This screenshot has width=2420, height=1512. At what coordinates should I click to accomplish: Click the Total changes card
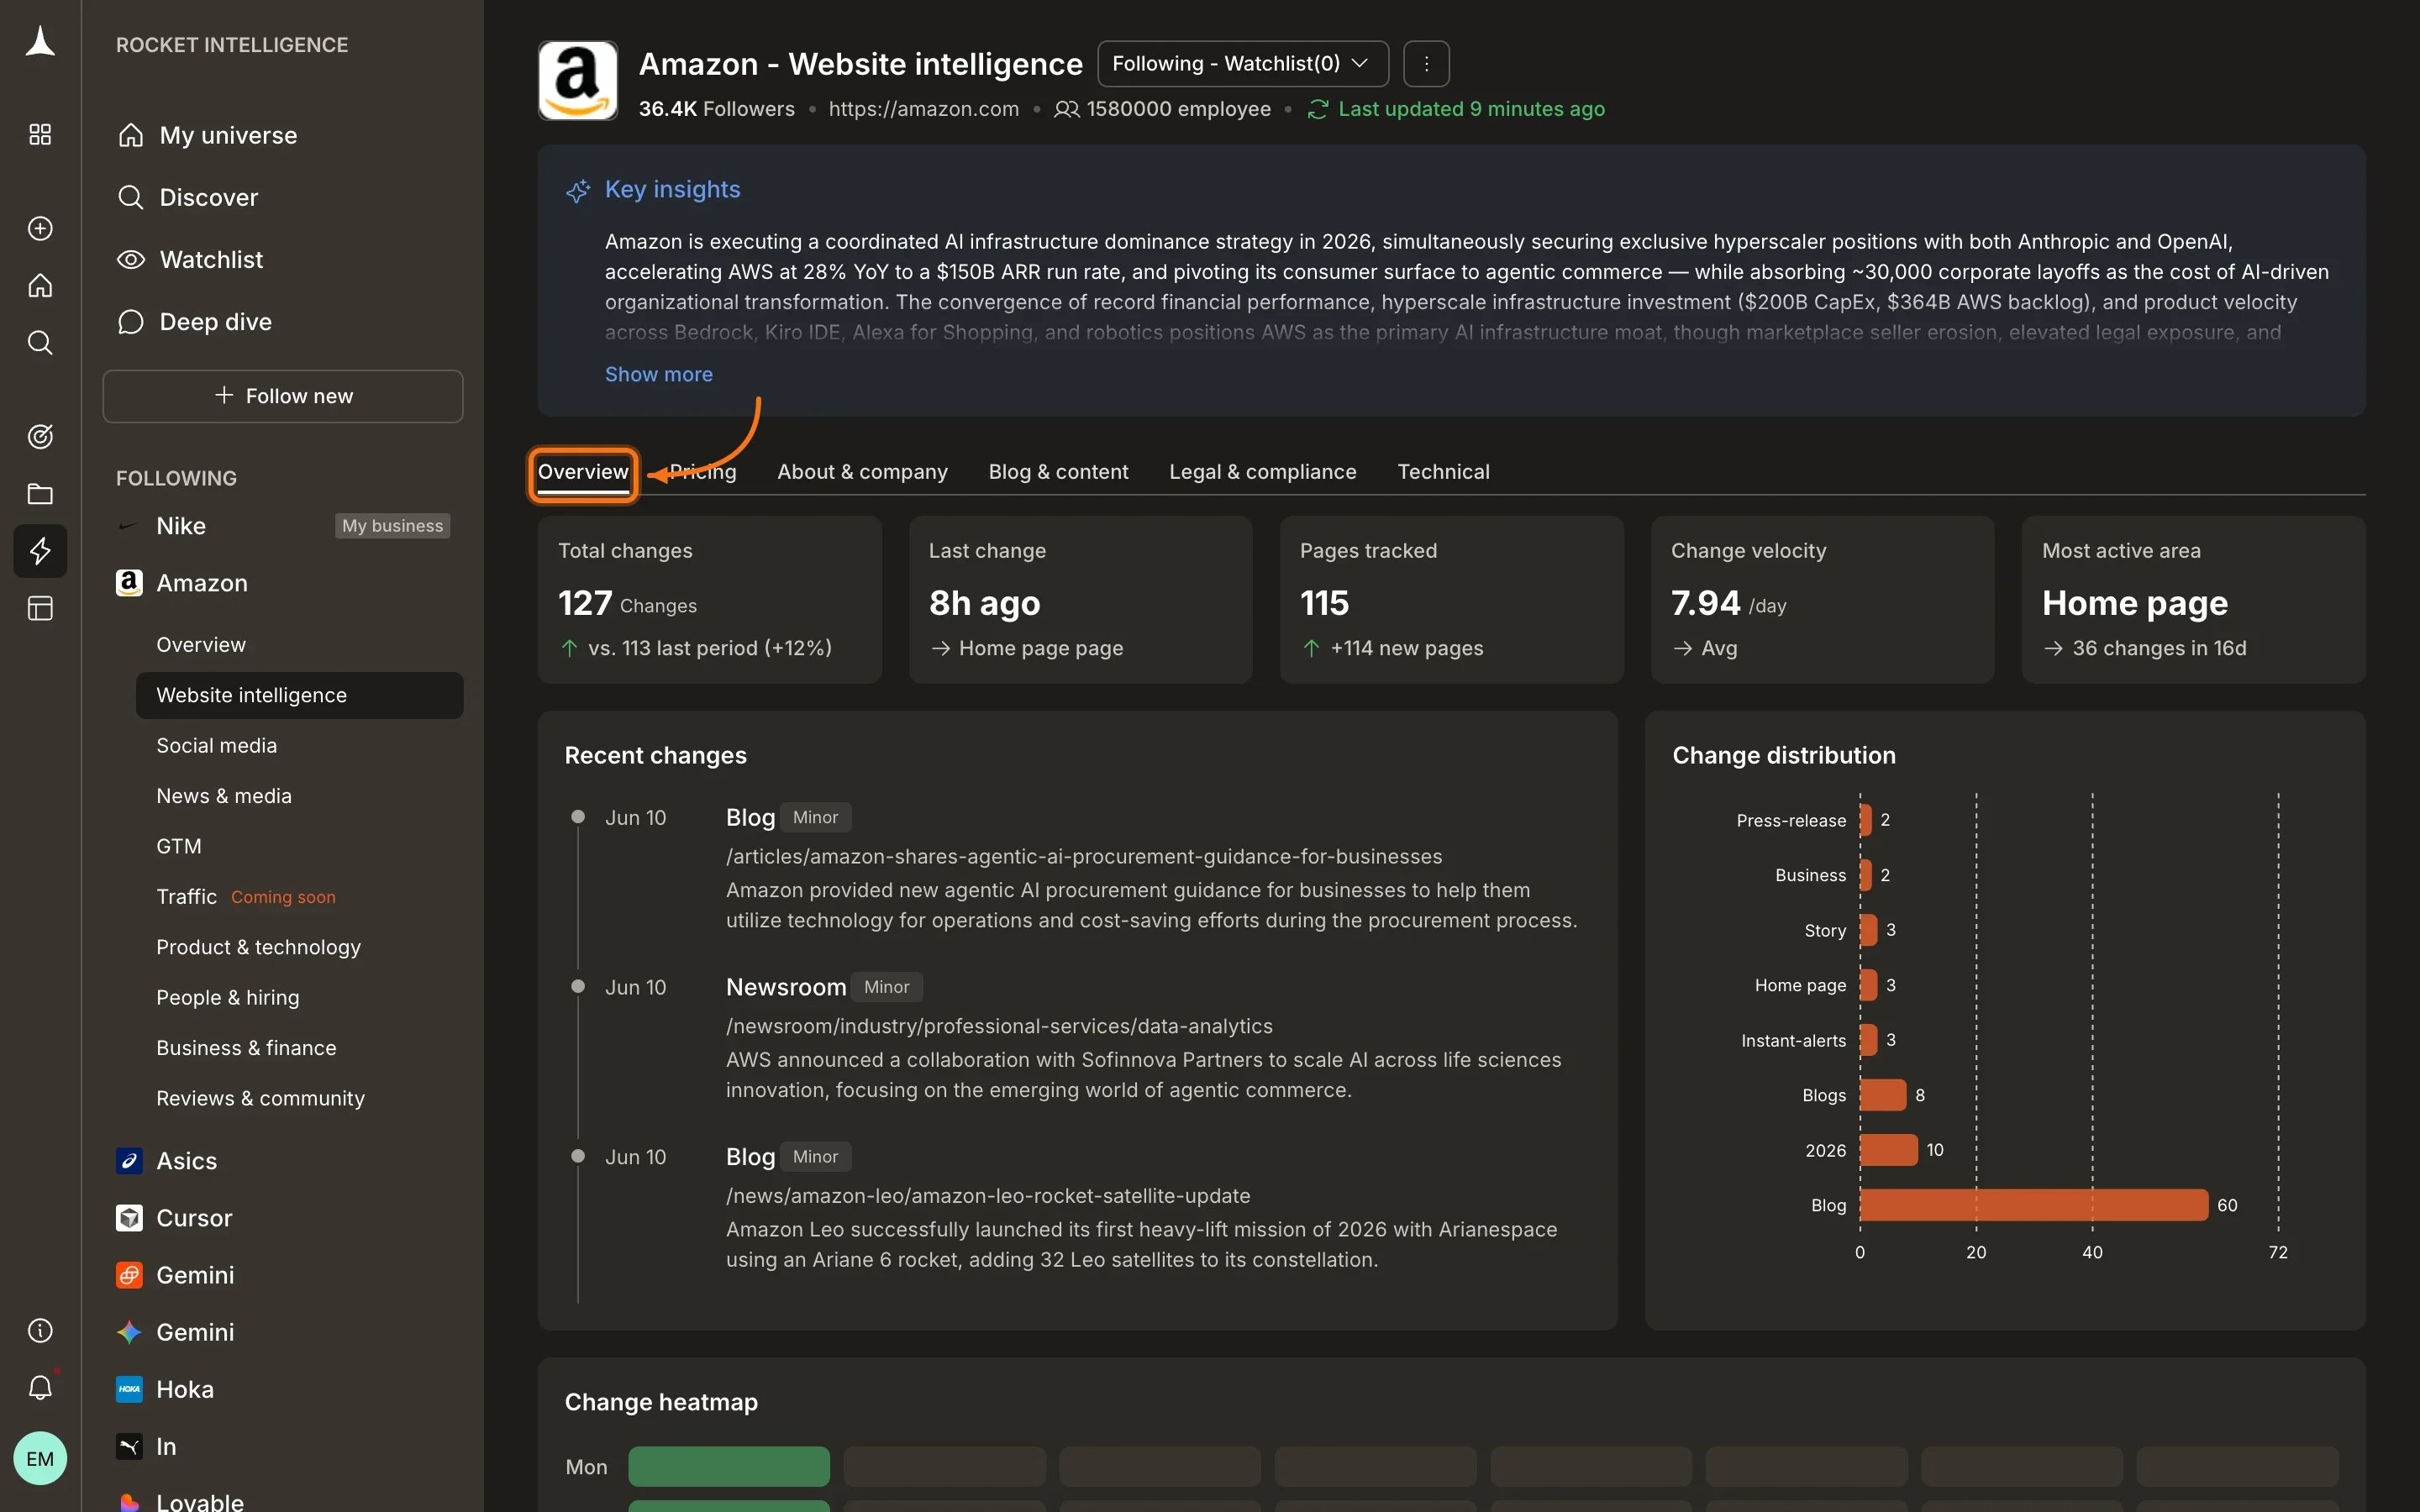tap(709, 599)
